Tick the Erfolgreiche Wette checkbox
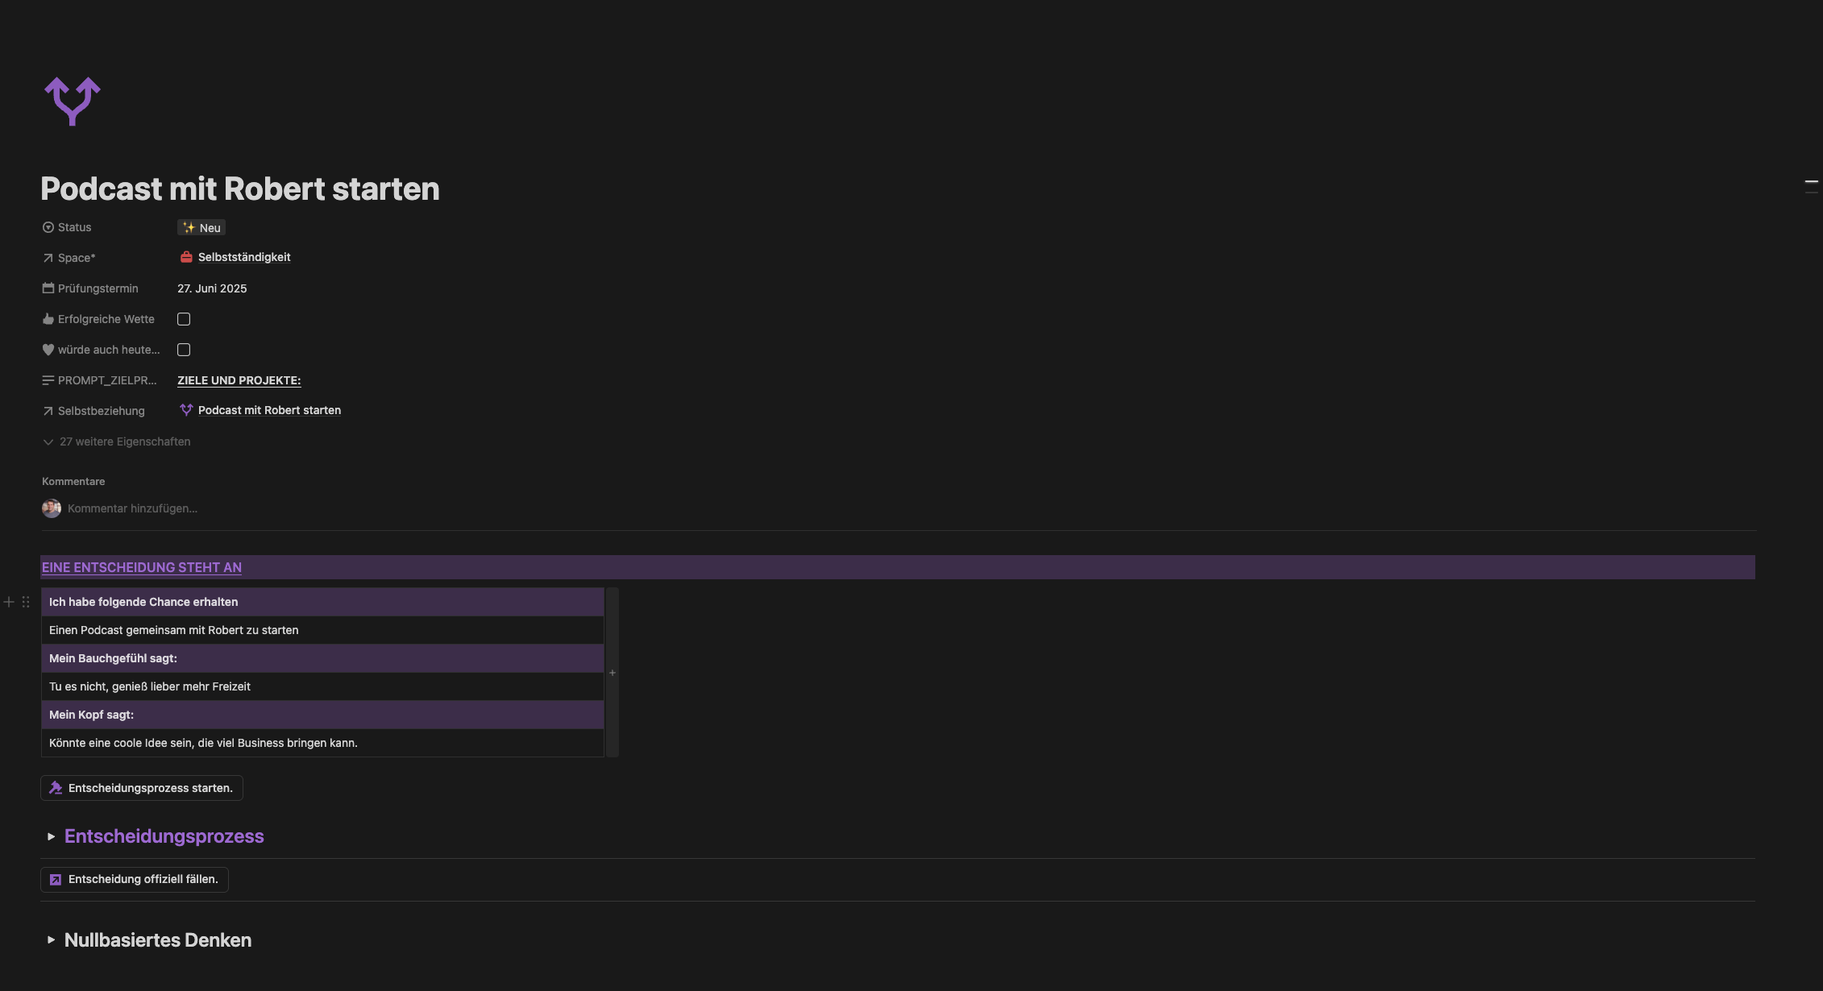The image size is (1823, 991). 184,319
